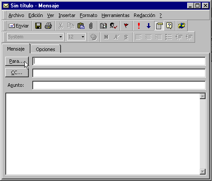Click the message flag icon

tap(126, 26)
